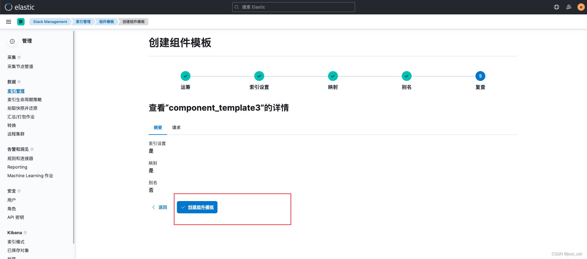Open the newsfeed celebration icon

click(x=569, y=7)
